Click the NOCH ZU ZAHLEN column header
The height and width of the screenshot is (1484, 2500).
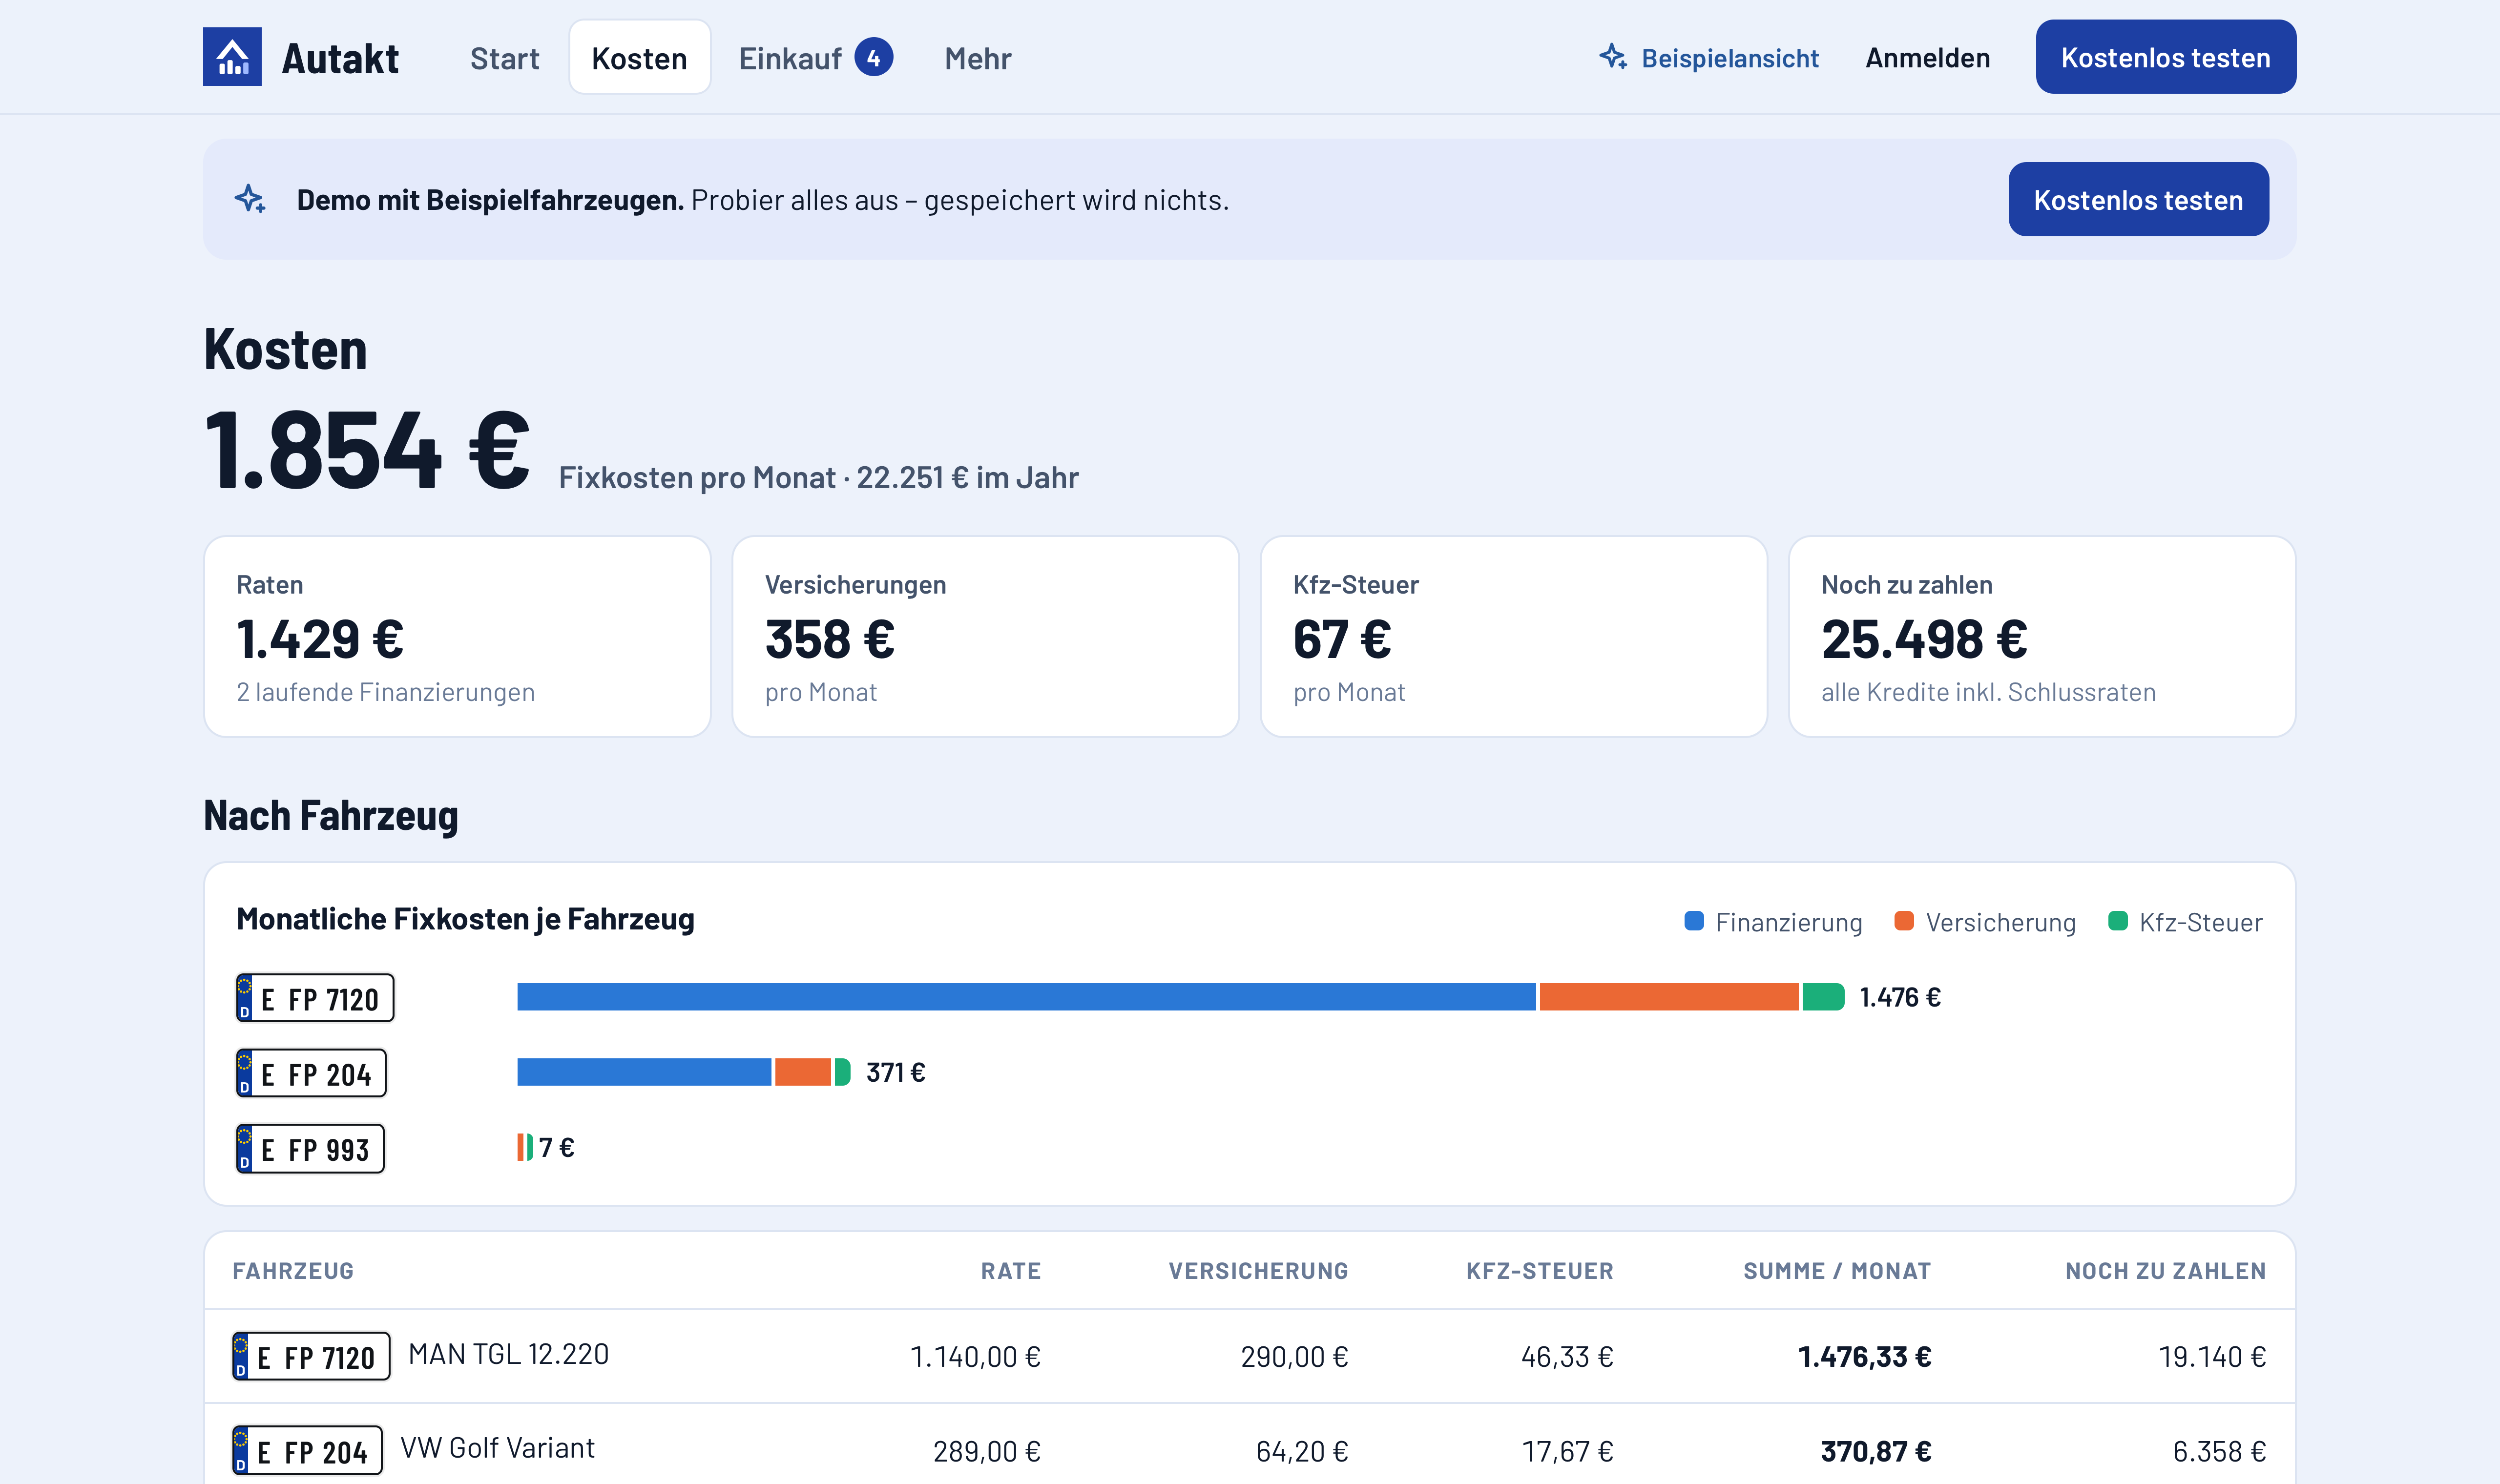[2165, 1271]
